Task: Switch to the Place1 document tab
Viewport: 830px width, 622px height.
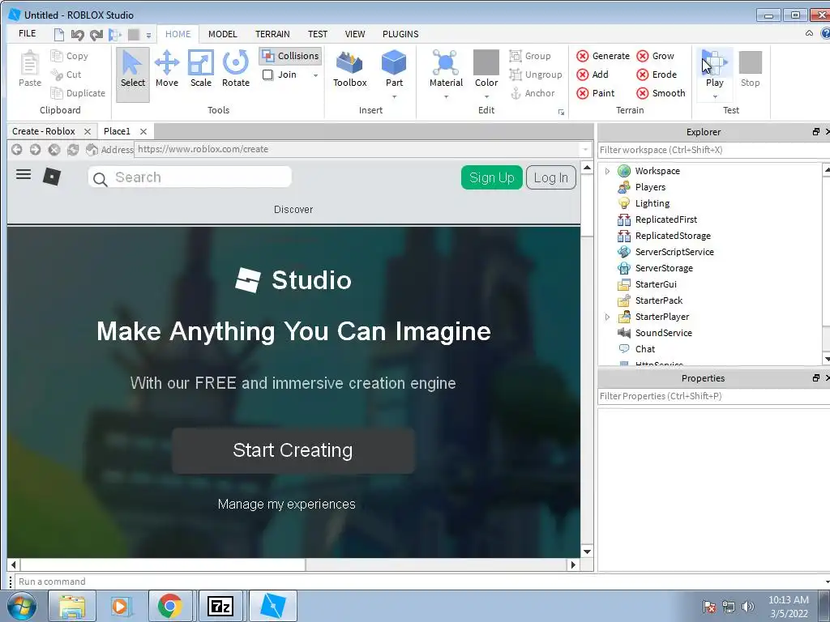Action: [x=117, y=131]
